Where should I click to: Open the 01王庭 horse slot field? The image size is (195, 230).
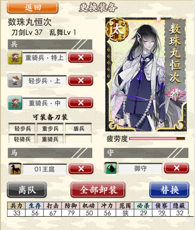pyautogui.click(x=45, y=169)
